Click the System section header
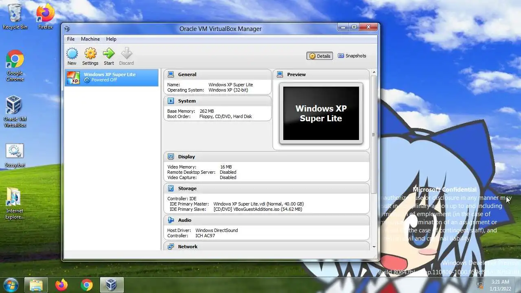This screenshot has height=293, width=521. point(217,101)
